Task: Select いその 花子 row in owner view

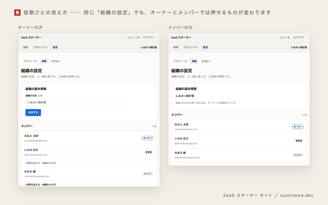Action: click(x=89, y=152)
